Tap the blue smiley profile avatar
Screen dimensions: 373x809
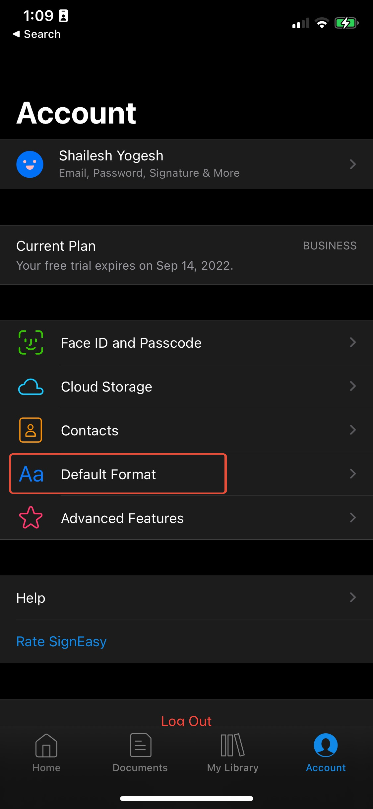[30, 164]
